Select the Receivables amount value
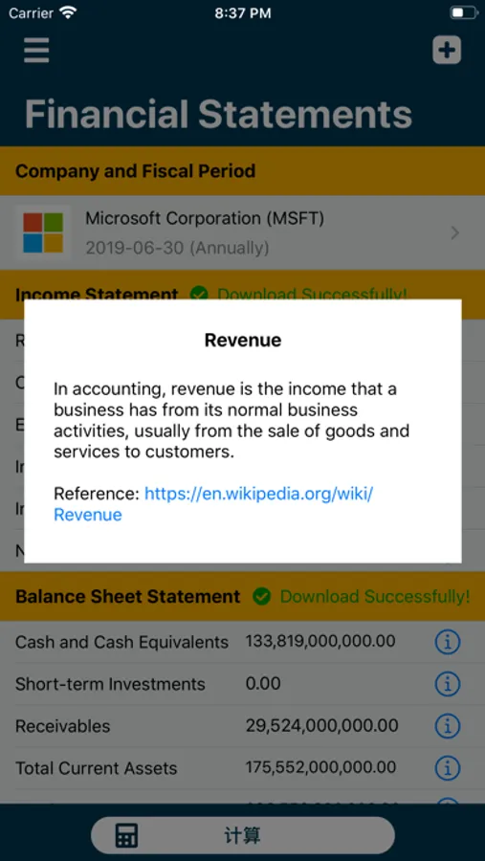 click(321, 725)
